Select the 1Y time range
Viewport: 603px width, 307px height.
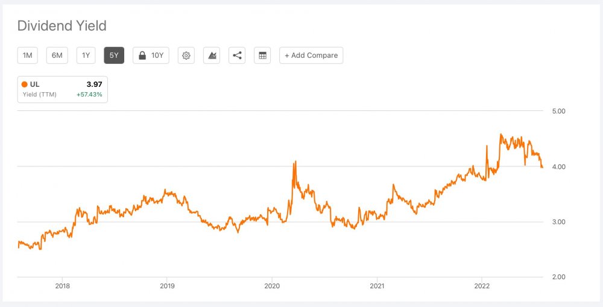click(86, 55)
